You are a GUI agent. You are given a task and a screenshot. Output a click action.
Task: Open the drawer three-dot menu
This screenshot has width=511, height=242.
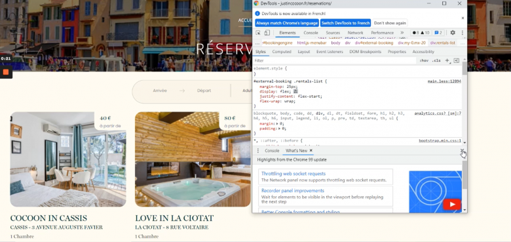258,151
